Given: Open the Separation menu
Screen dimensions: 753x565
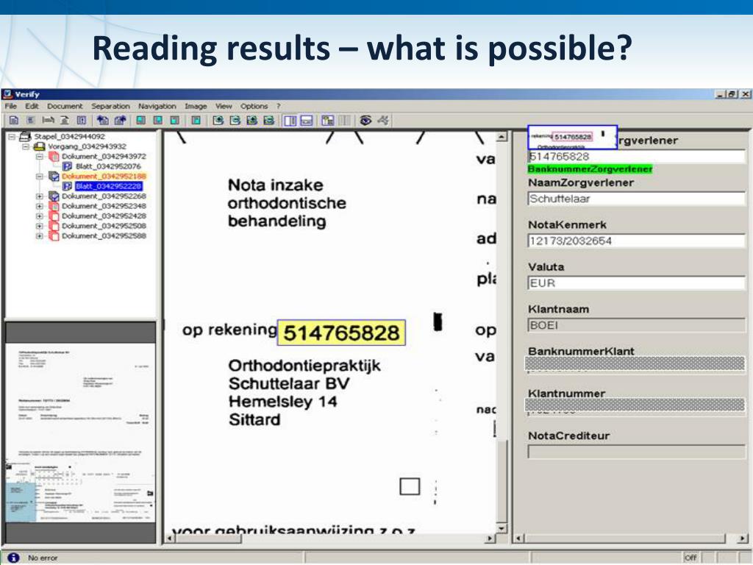Looking at the screenshot, I should tap(110, 107).
